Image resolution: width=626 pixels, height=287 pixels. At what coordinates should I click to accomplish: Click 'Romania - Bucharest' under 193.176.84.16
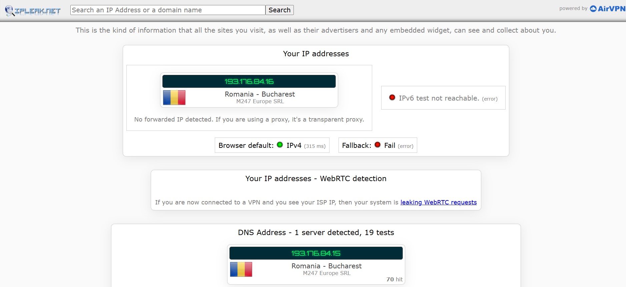tap(260, 94)
